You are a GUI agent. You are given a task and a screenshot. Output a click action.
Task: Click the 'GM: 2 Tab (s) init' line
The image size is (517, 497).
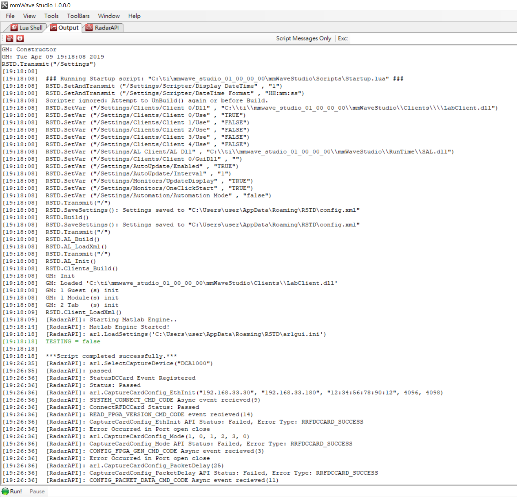coord(61,305)
